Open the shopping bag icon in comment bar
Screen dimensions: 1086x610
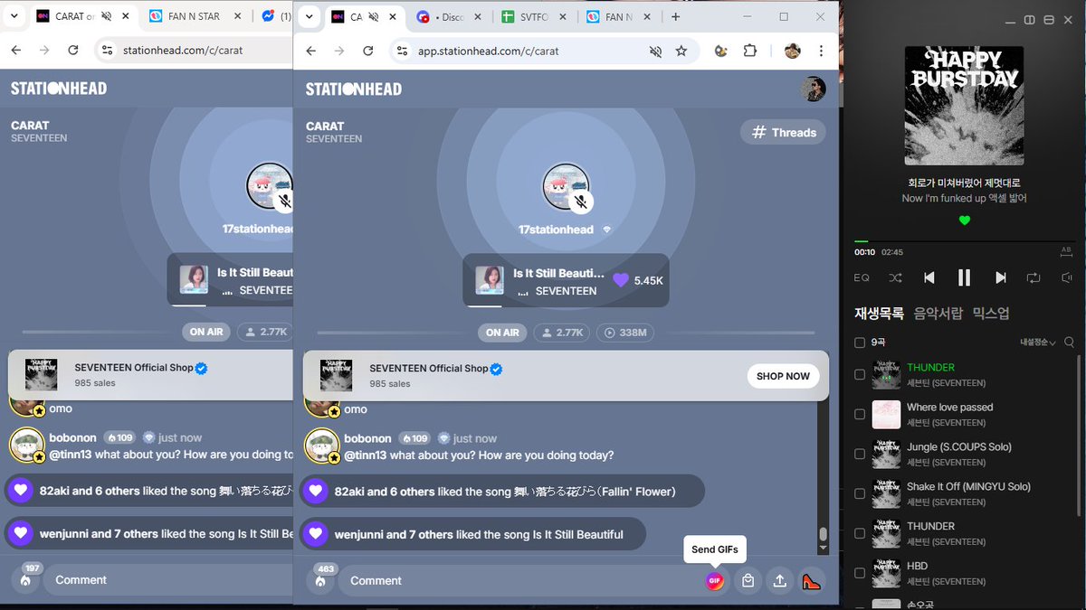coord(748,581)
